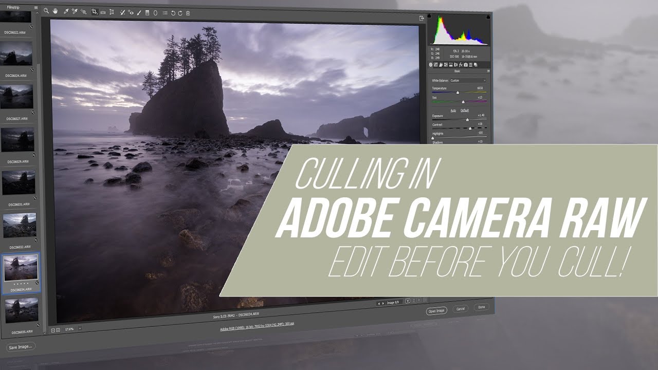Click the Save Image button
Screen dimensions: 658x370
tap(21, 347)
